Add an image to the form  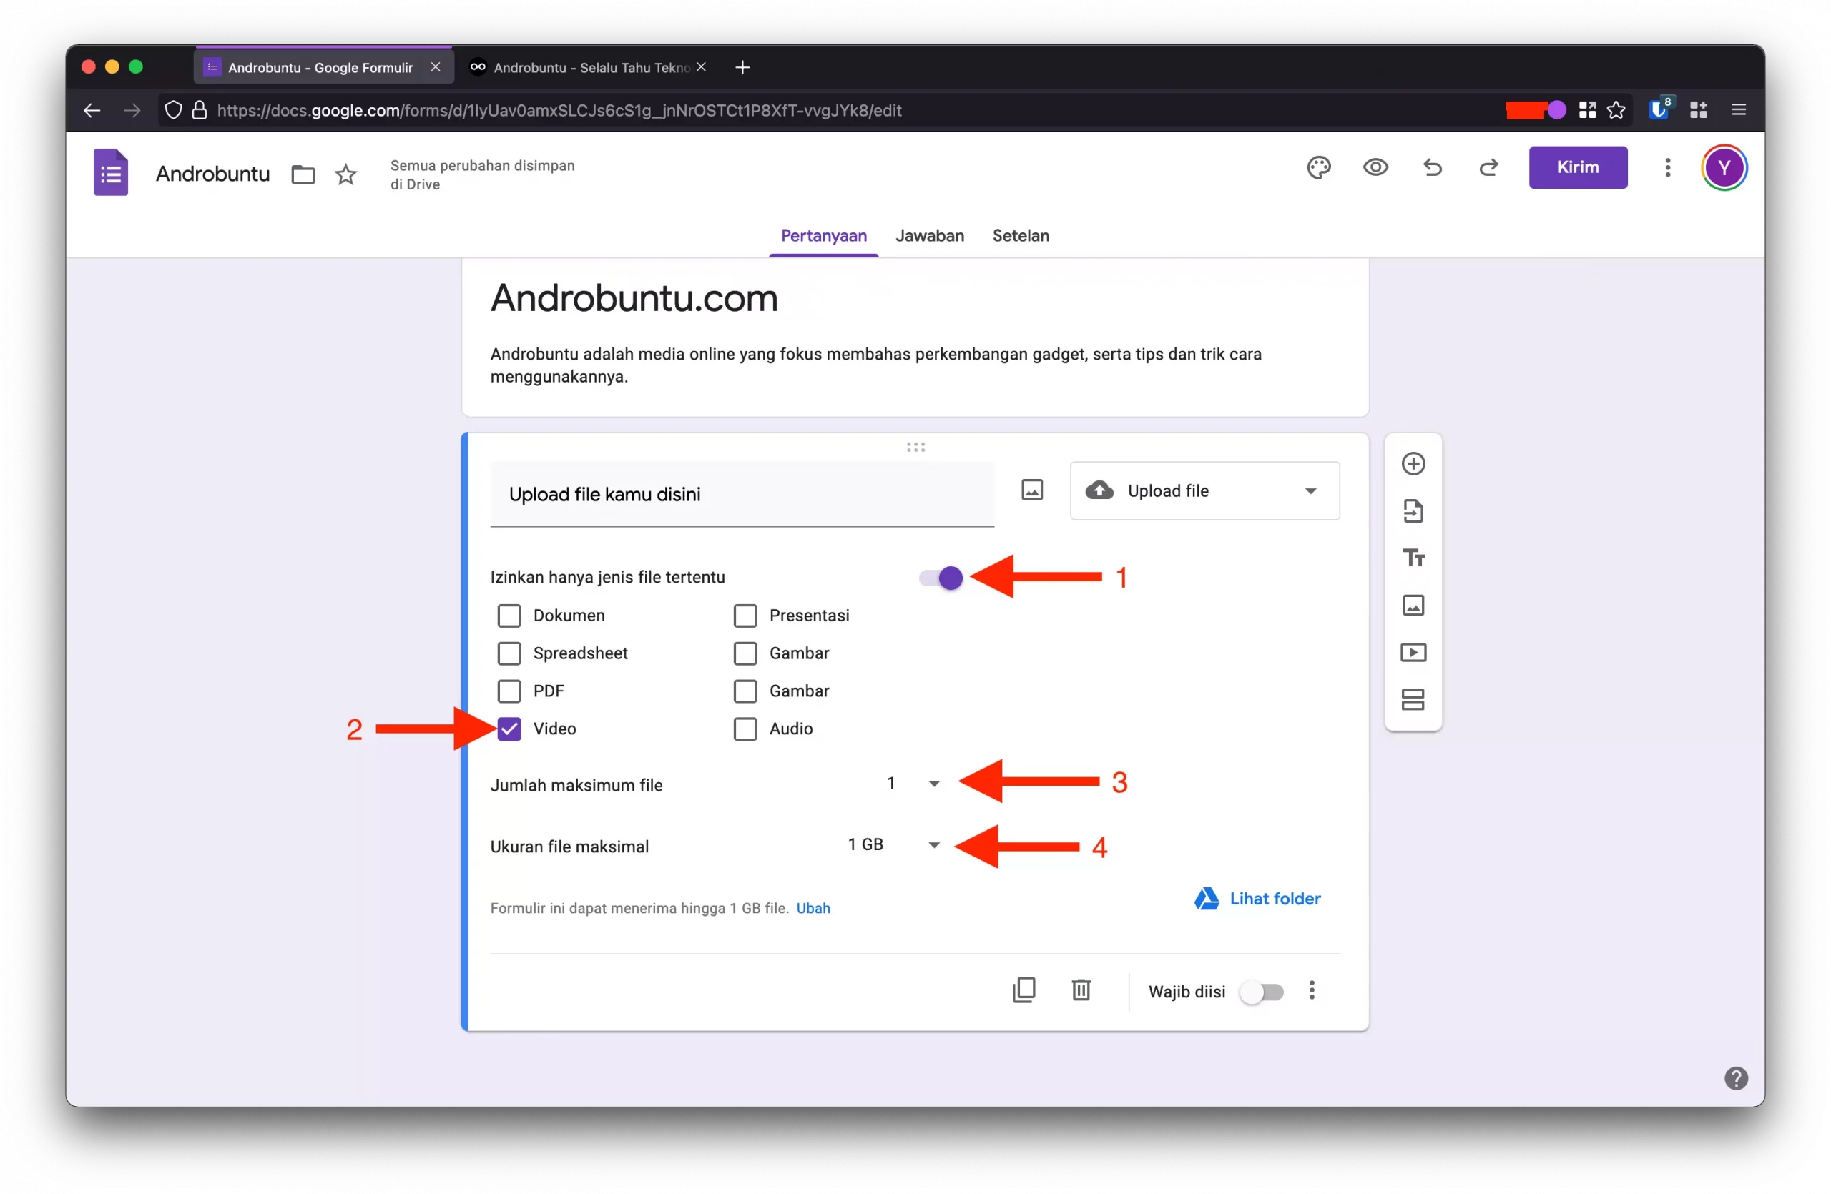coord(1413,605)
